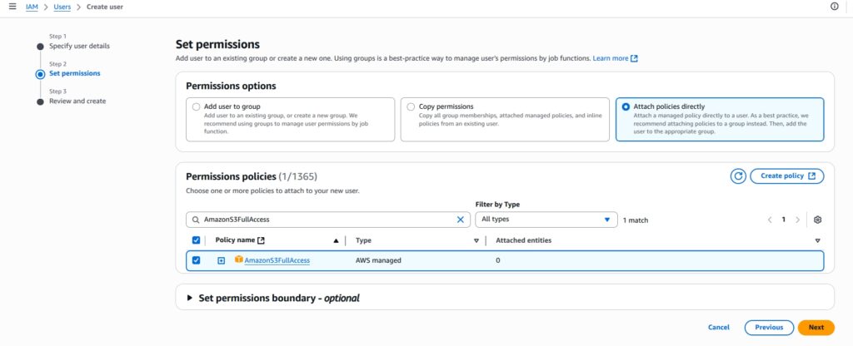Click page number 1 in pagination
853x346 pixels.
point(783,220)
